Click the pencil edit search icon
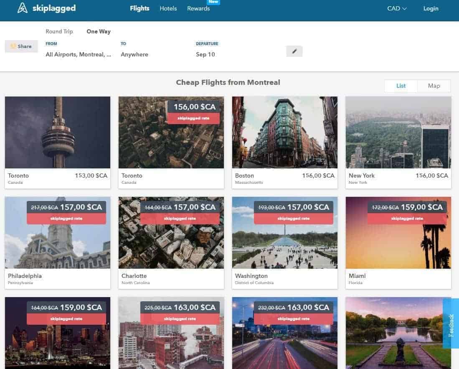 tap(294, 51)
